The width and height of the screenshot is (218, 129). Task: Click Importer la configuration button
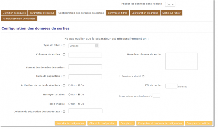click(70, 123)
